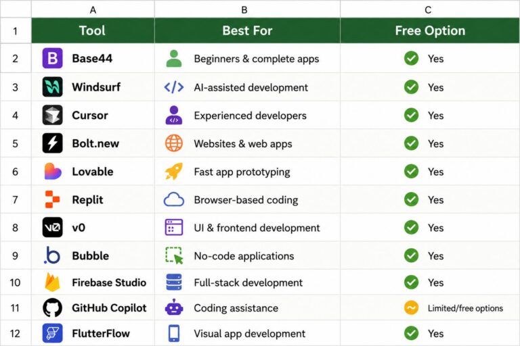The width and height of the screenshot is (520, 346).
Task: Click the yellow tilde icon in GitHub Copilot row
Action: [411, 308]
